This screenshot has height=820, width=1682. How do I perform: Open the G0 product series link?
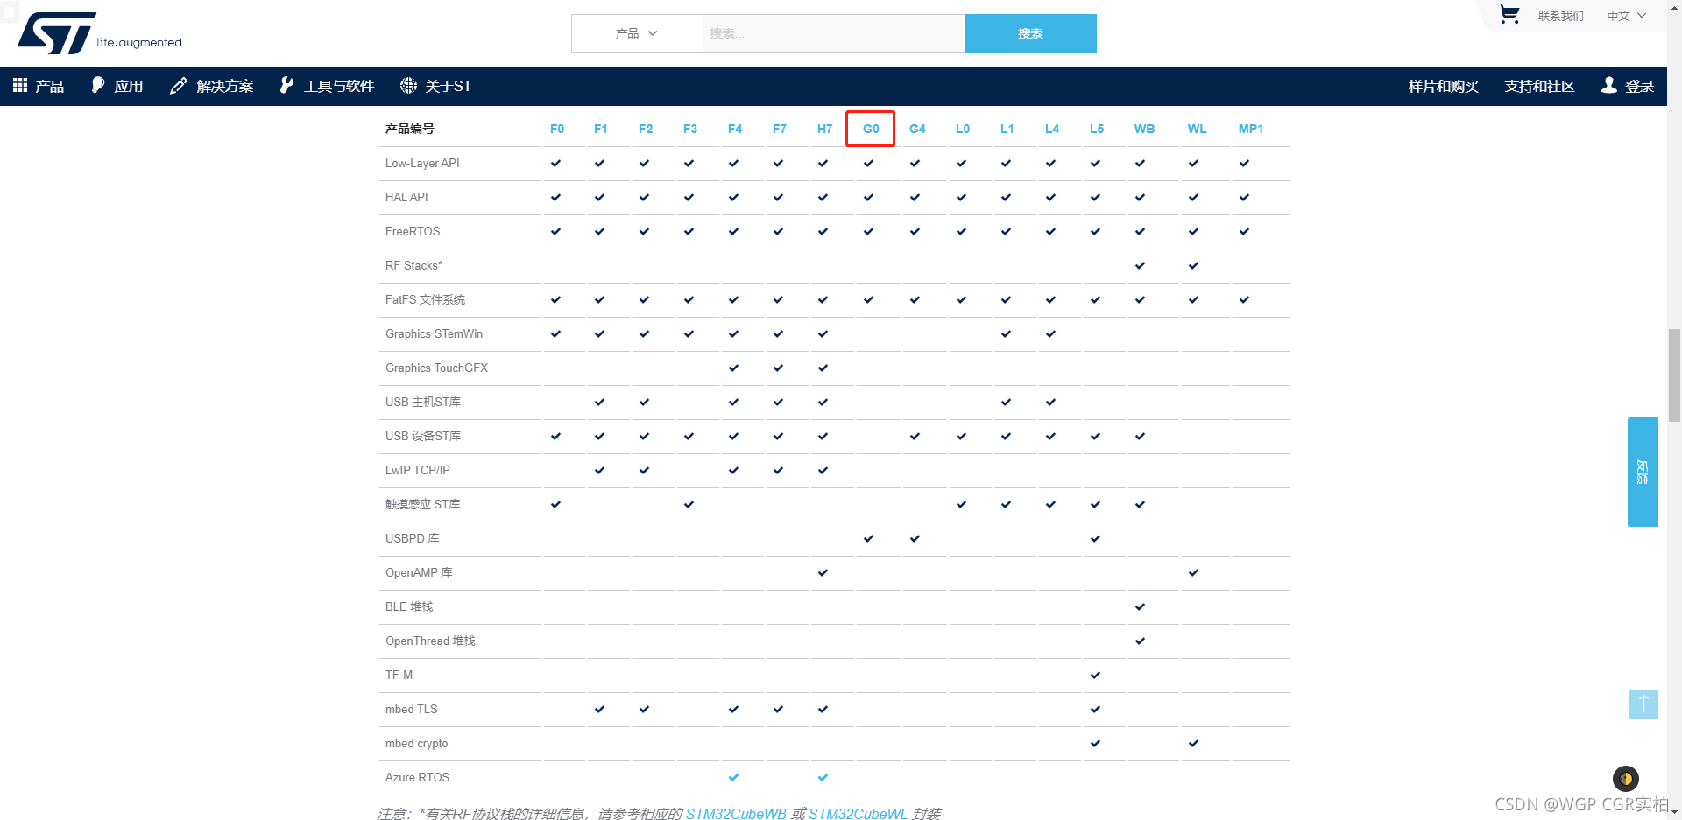pyautogui.click(x=871, y=129)
